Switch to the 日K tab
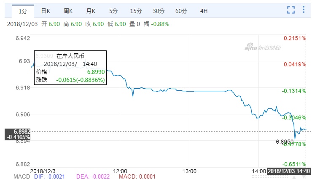Image resolution: width=312 pixels, height=179 pixels. [46, 10]
